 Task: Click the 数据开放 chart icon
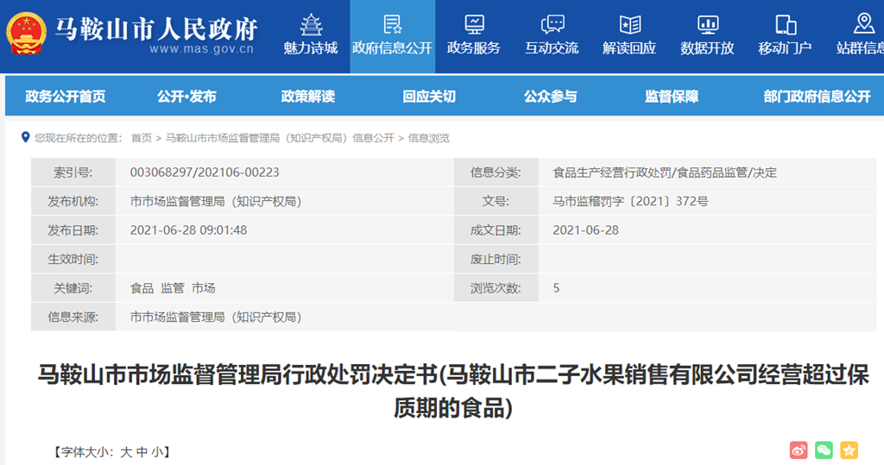(707, 23)
